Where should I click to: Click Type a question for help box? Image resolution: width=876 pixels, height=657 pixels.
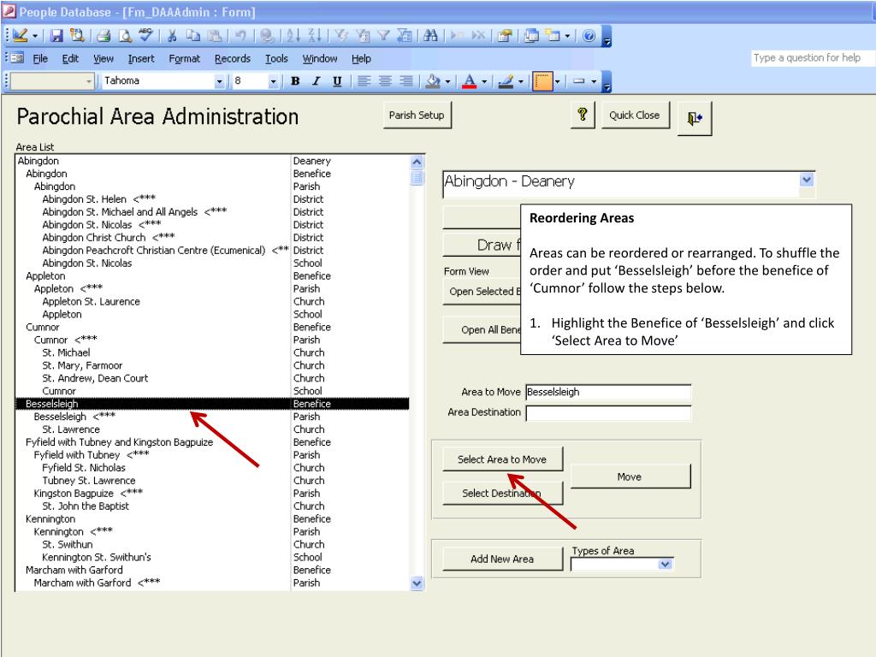pos(812,57)
